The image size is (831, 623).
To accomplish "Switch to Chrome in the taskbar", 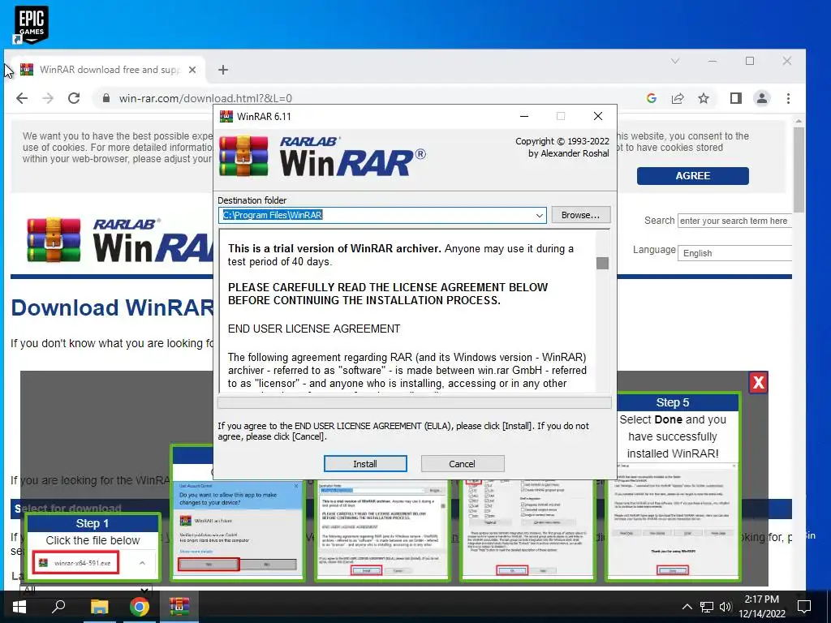I will point(140,607).
